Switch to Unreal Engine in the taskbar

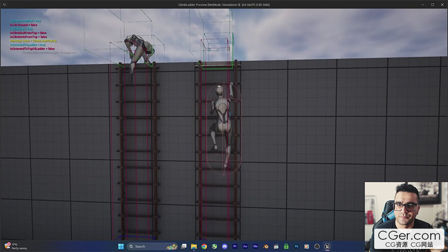coord(327,246)
